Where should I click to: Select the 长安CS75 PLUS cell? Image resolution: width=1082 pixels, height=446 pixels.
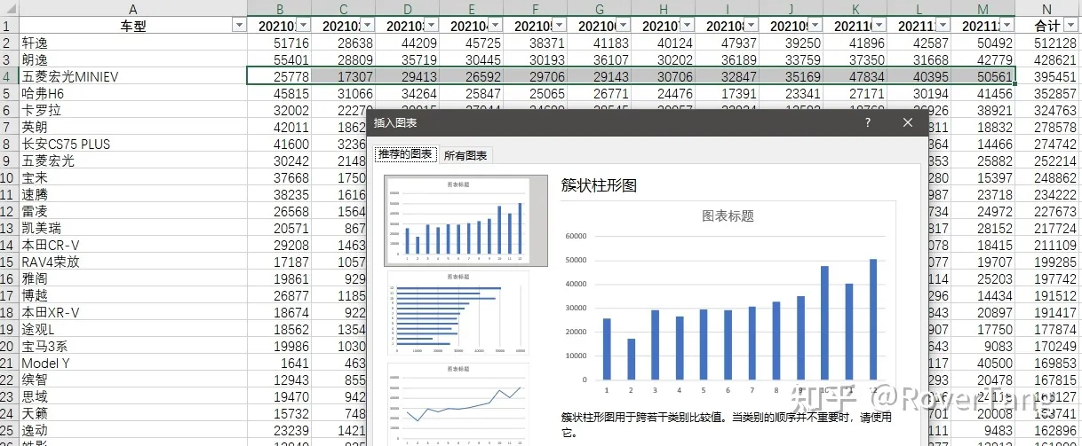(133, 144)
